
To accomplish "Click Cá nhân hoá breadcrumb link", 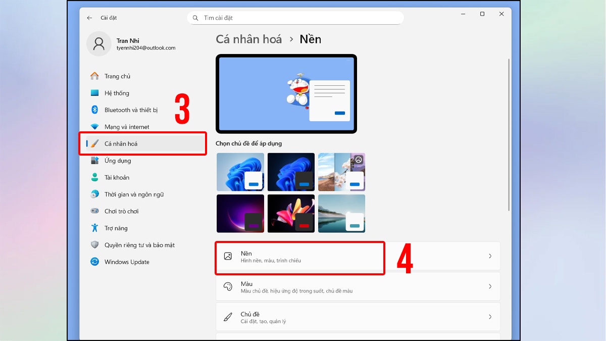I will click(x=248, y=39).
